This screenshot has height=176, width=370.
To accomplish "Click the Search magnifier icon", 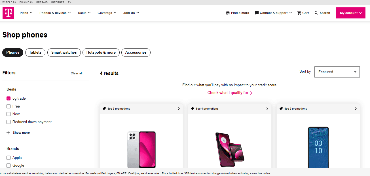I will 316,13.
